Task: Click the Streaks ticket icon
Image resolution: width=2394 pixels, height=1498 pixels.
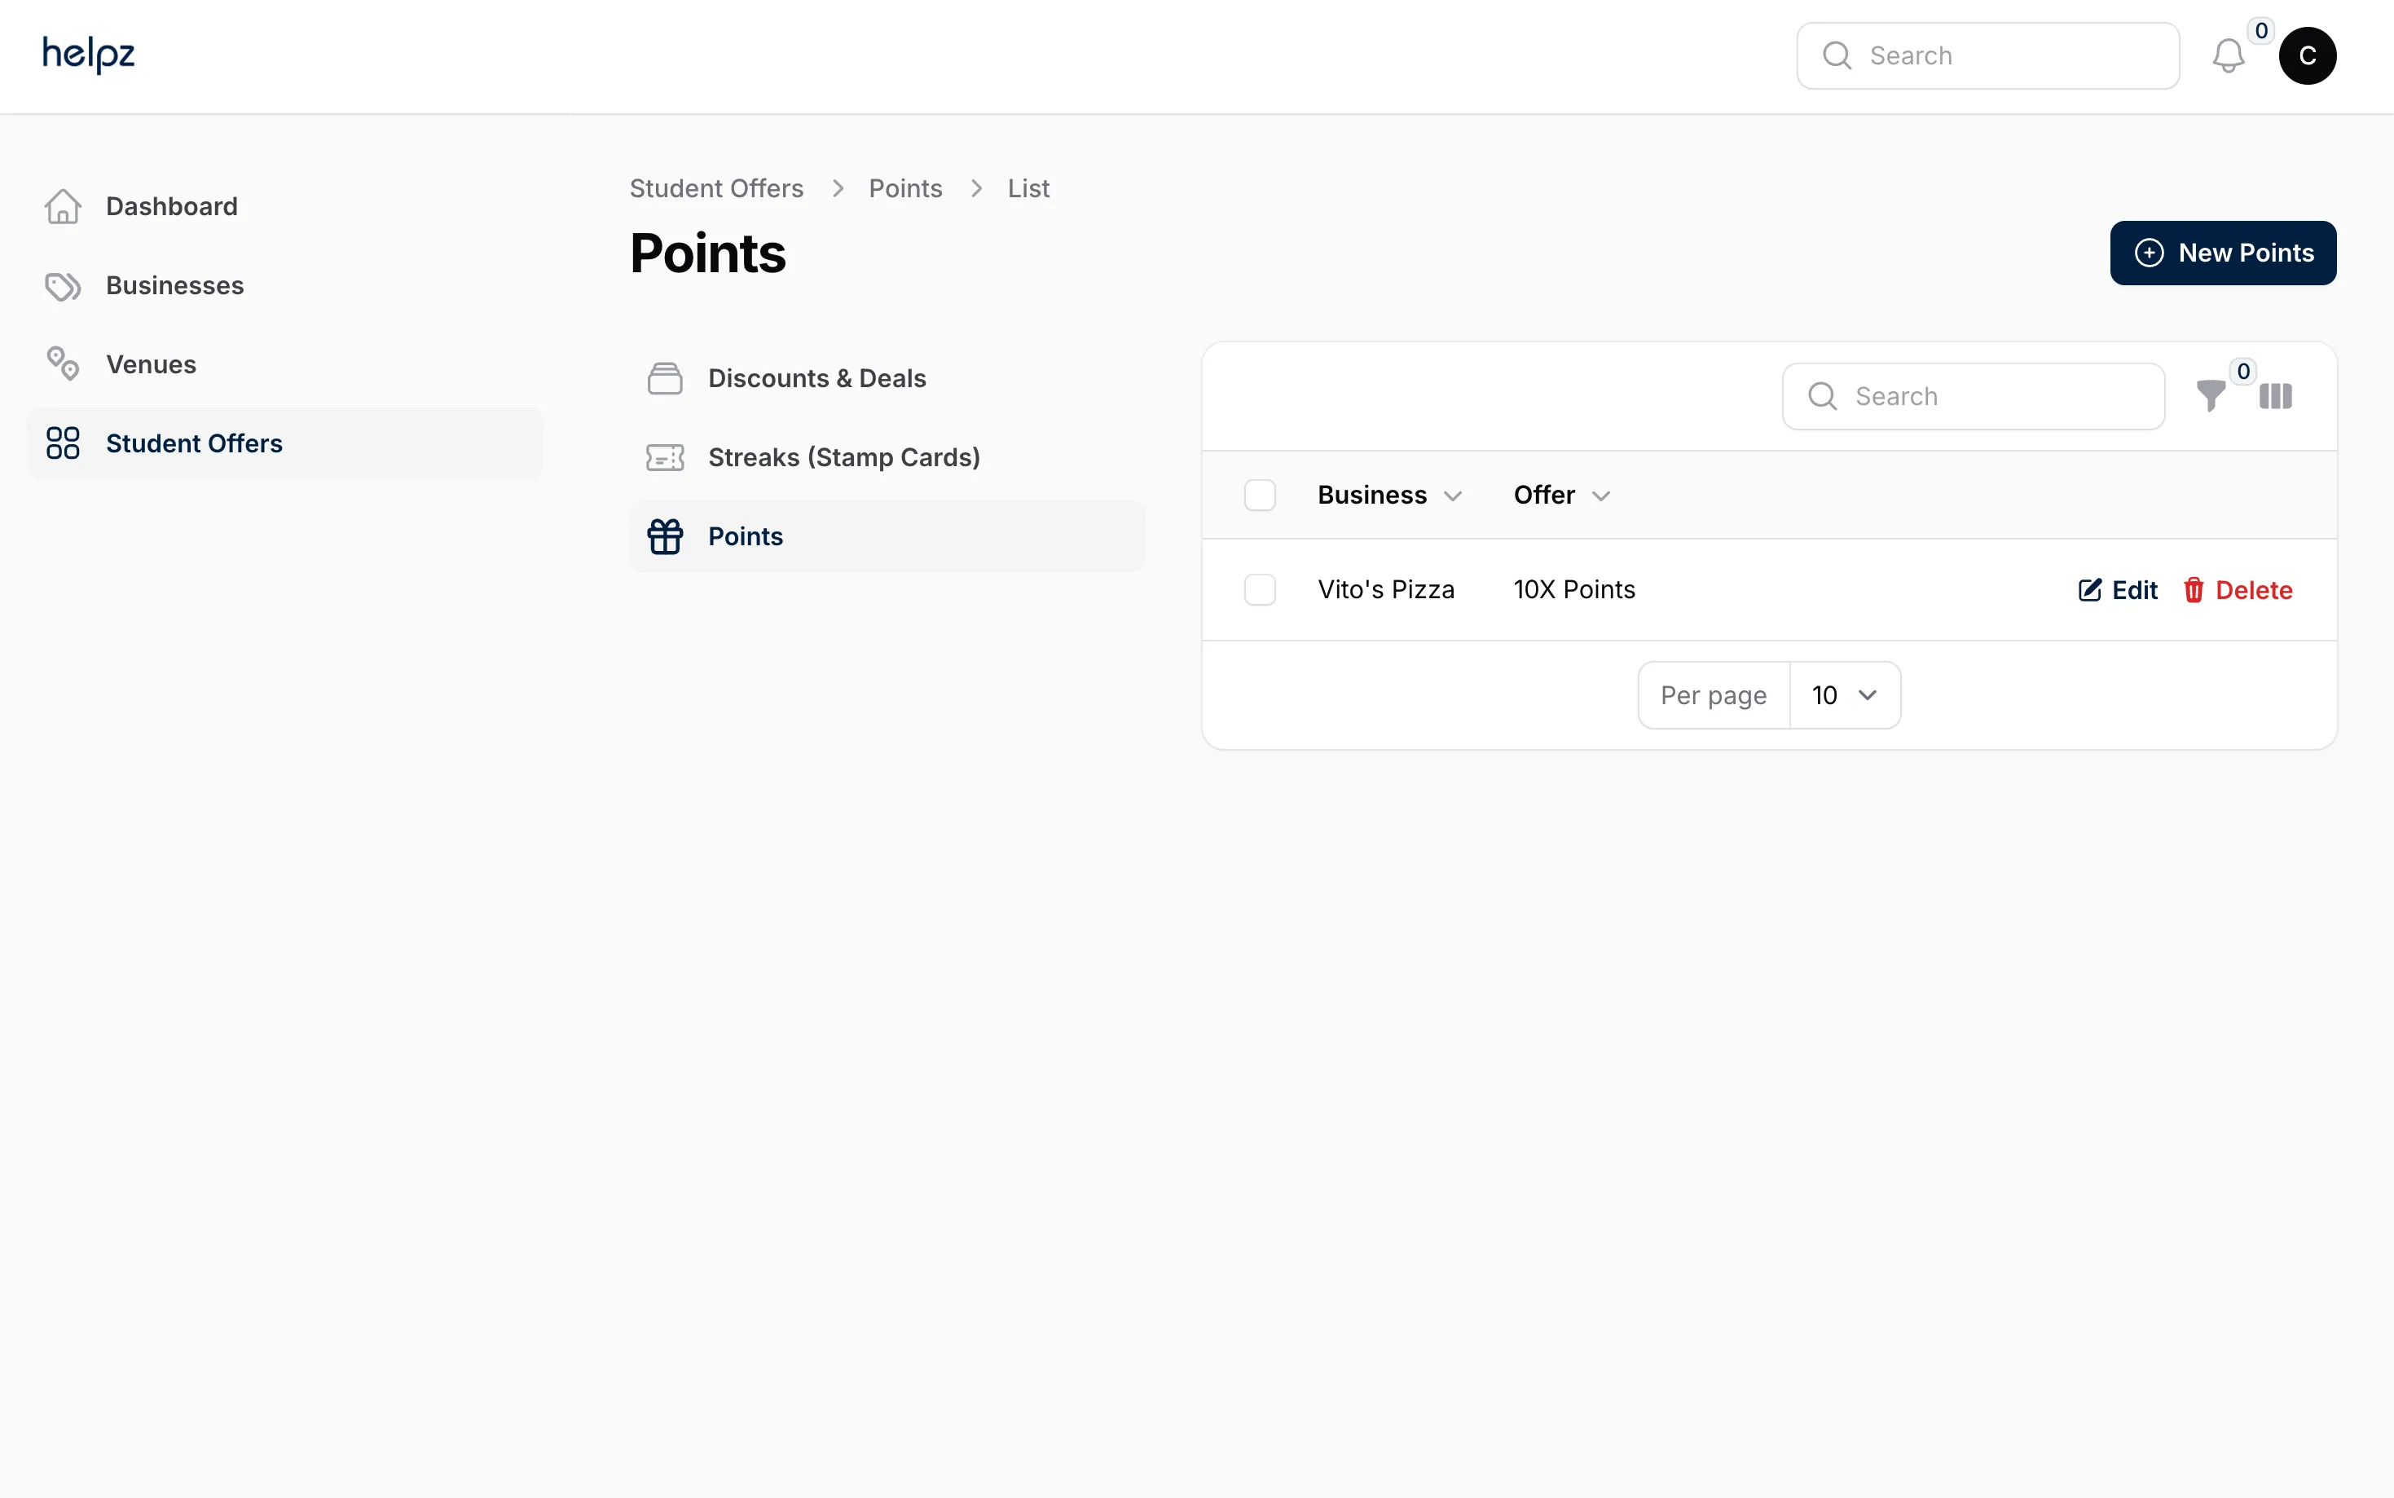Action: 665,456
